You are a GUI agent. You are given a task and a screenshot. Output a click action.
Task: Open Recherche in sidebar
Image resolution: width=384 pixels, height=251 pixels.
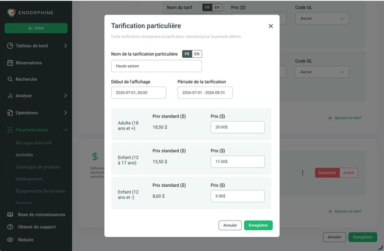click(x=26, y=79)
